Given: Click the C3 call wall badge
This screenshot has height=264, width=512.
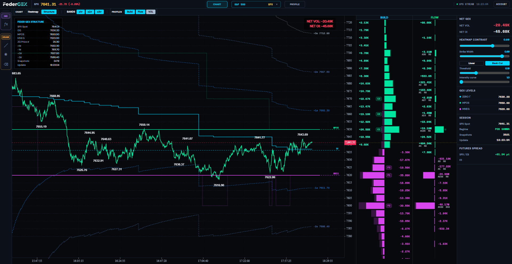Looking at the screenshot, I should 379,99.
